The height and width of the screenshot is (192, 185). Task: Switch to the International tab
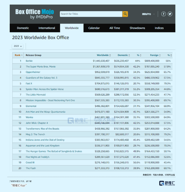[47, 28]
